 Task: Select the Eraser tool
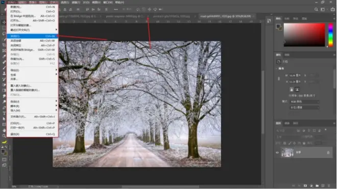(4, 85)
